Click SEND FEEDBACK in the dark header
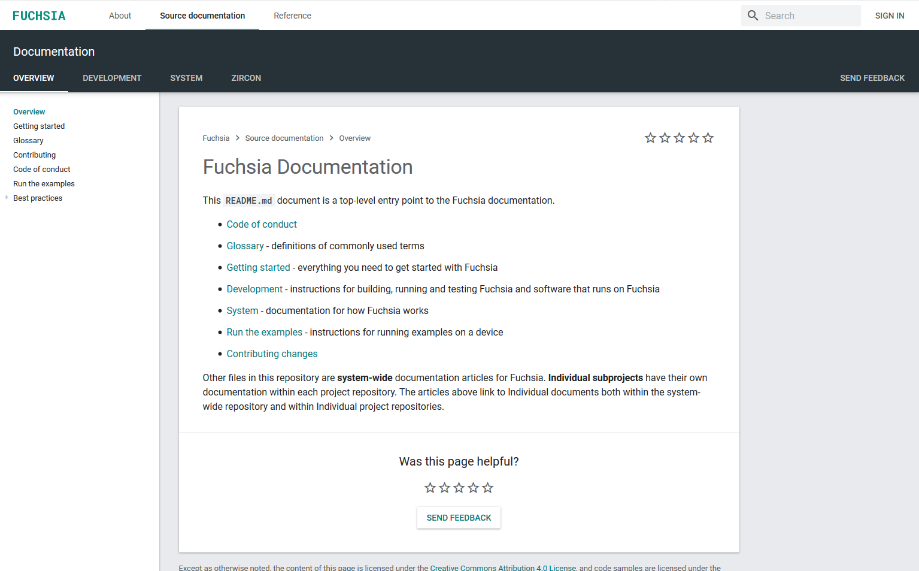The height and width of the screenshot is (571, 919). click(x=872, y=78)
